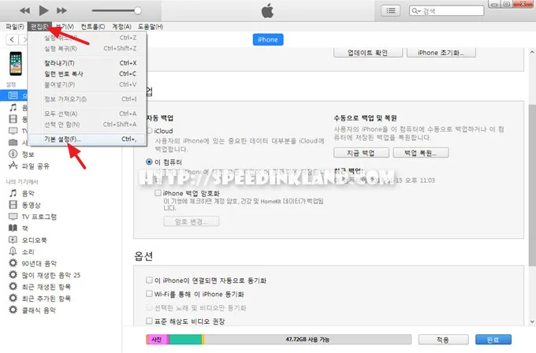The width and height of the screenshot is (536, 353).
Task: Select the iPhone tab button
Action: [x=268, y=39]
